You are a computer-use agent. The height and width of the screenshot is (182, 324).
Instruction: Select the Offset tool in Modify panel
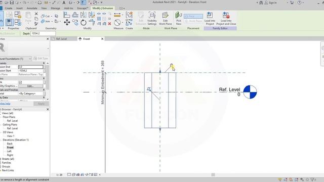point(75,15)
